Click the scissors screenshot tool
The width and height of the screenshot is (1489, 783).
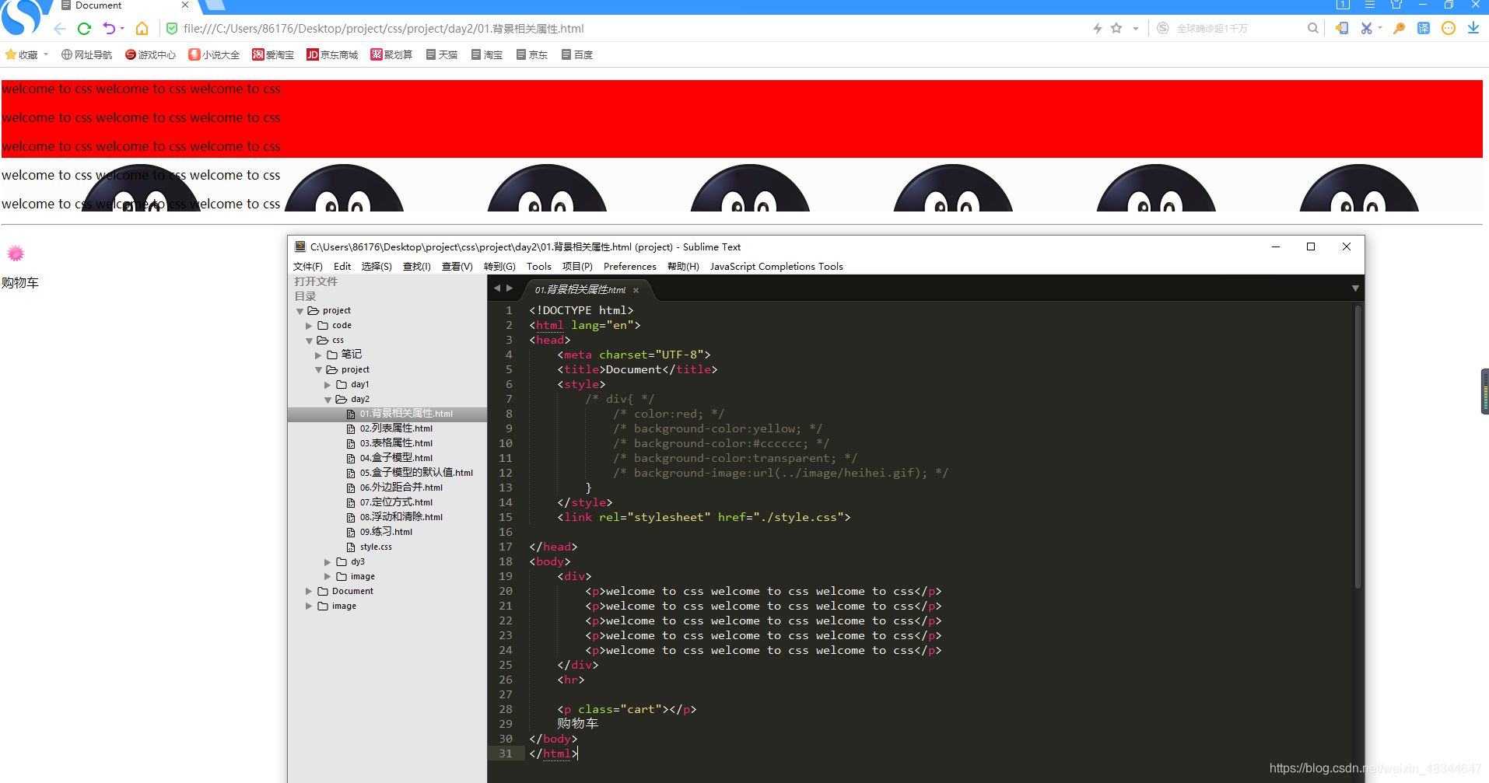coord(1366,28)
